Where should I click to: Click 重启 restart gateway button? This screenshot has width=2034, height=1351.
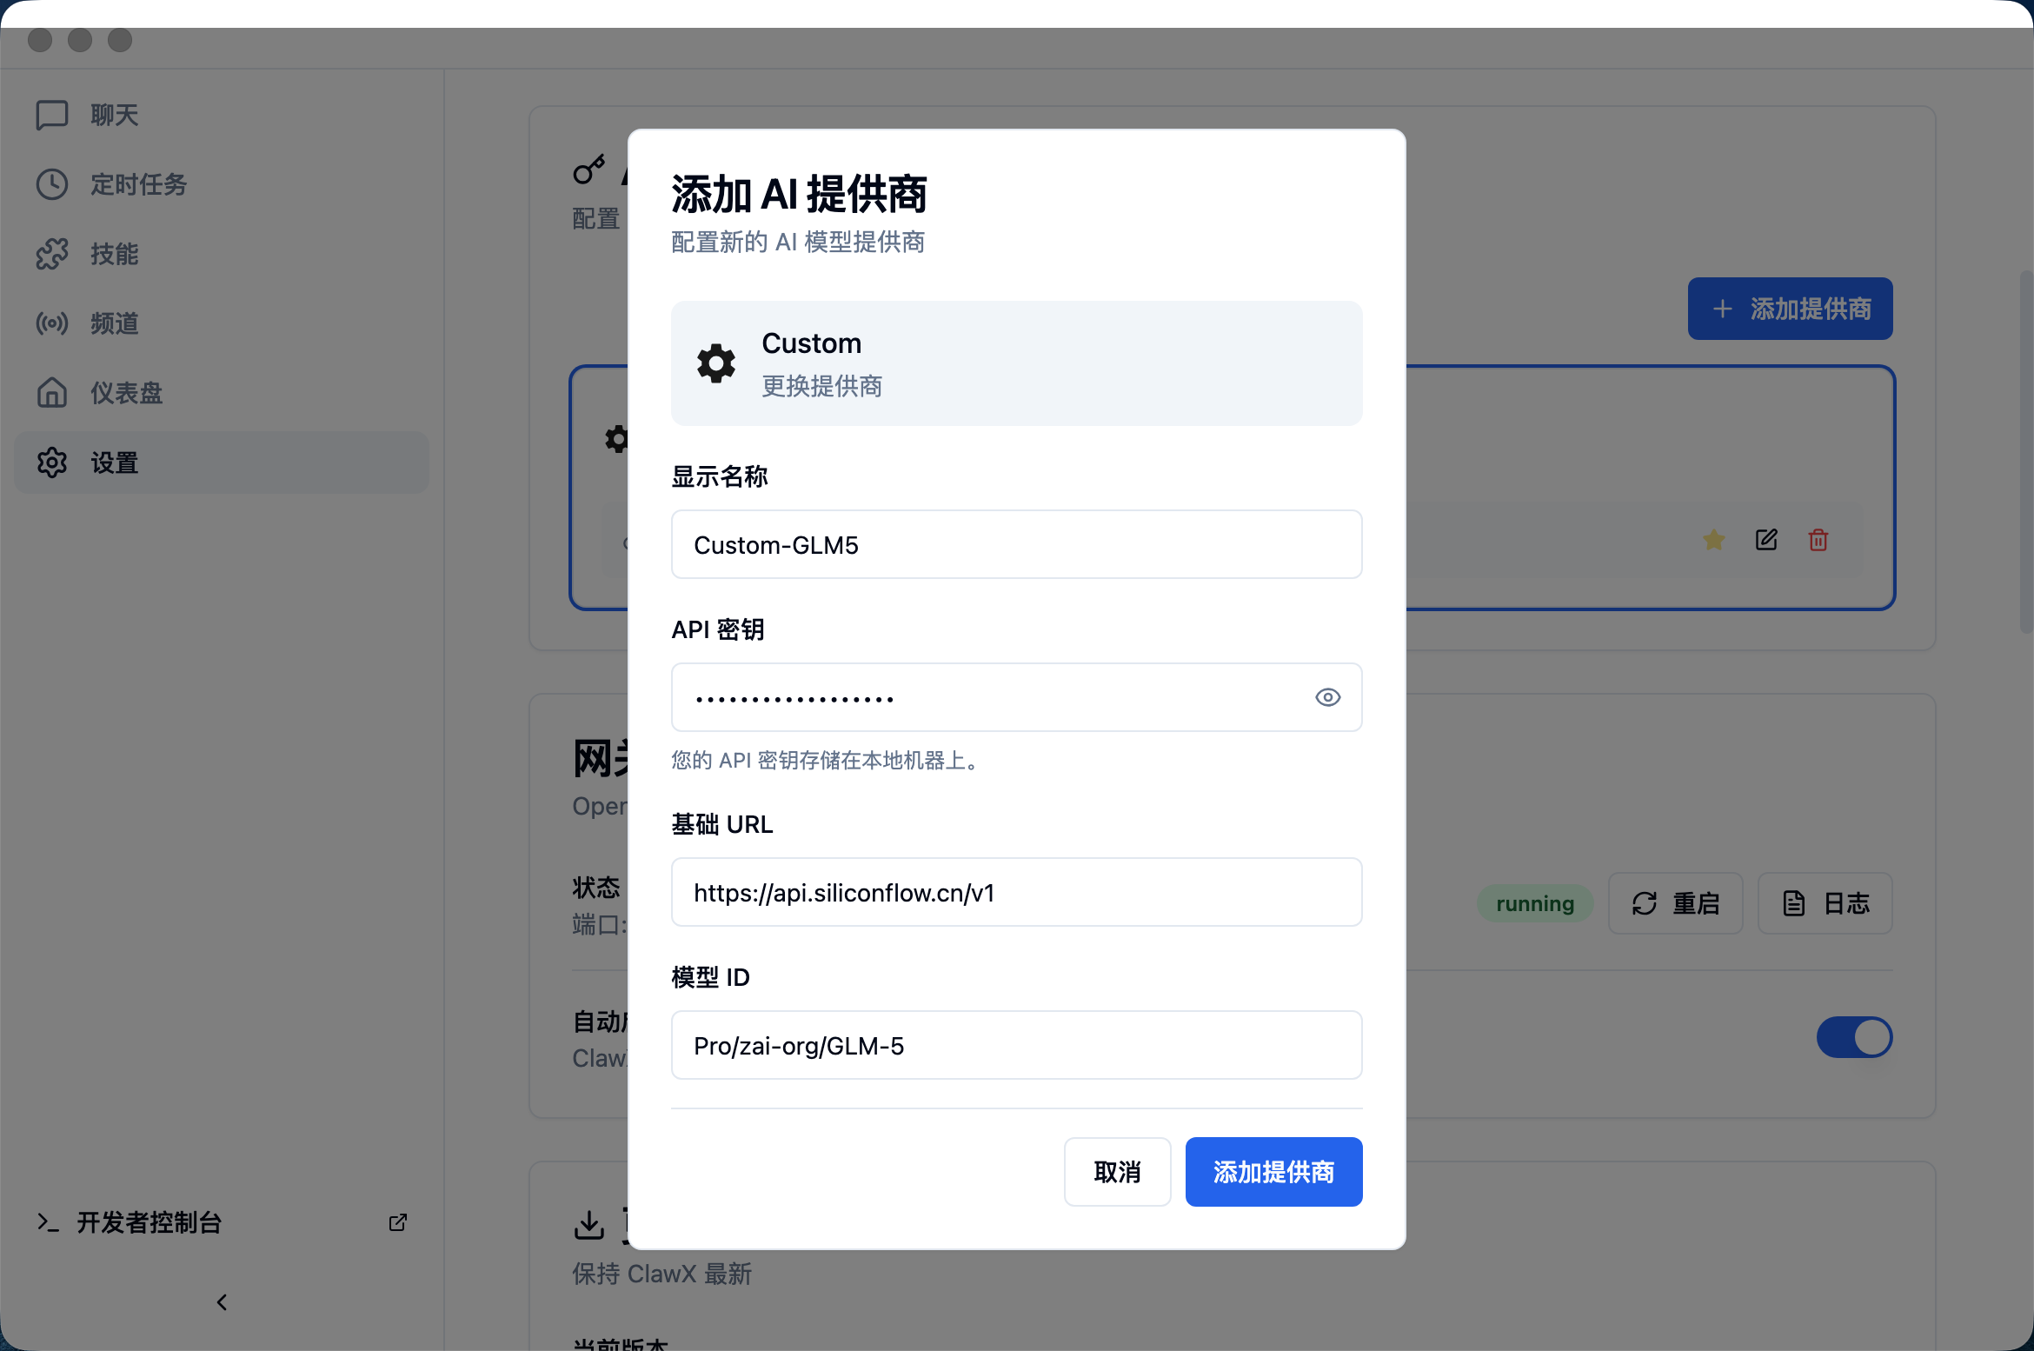point(1675,903)
